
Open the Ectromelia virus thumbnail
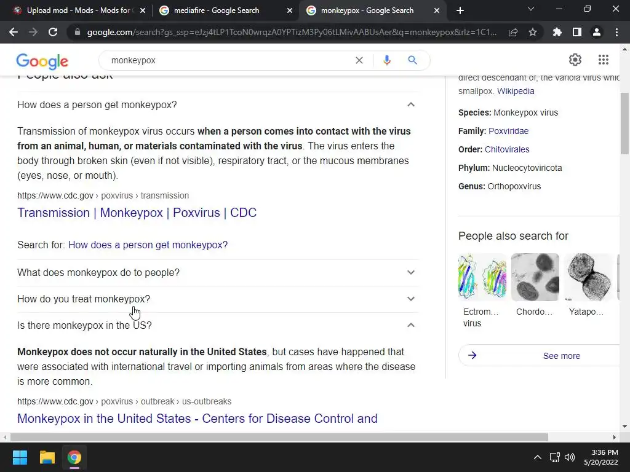(x=482, y=277)
